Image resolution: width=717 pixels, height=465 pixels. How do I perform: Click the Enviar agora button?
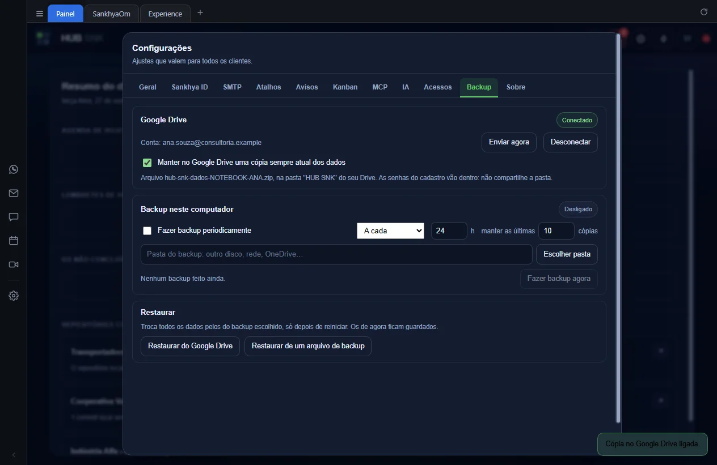click(x=509, y=142)
